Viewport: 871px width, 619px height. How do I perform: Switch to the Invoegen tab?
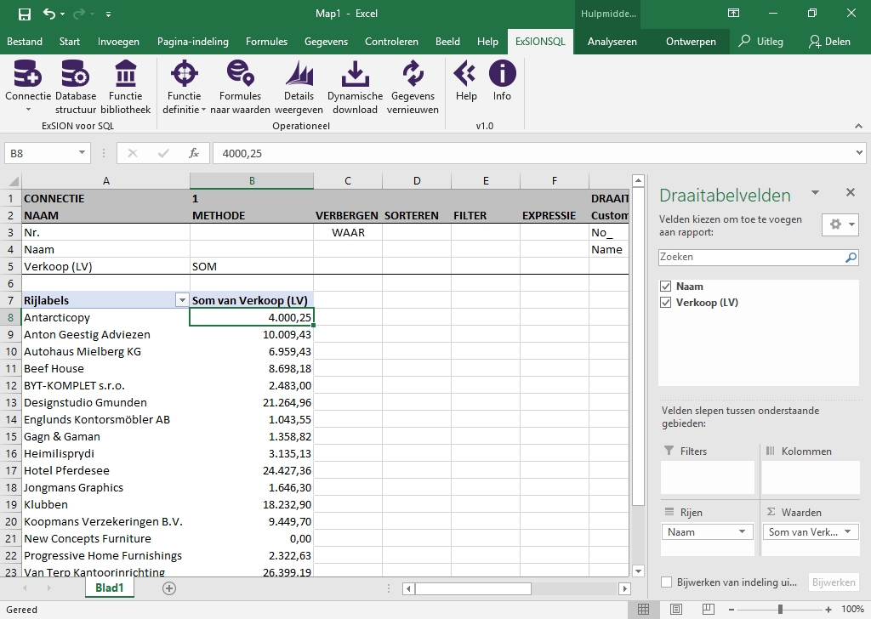click(x=118, y=42)
